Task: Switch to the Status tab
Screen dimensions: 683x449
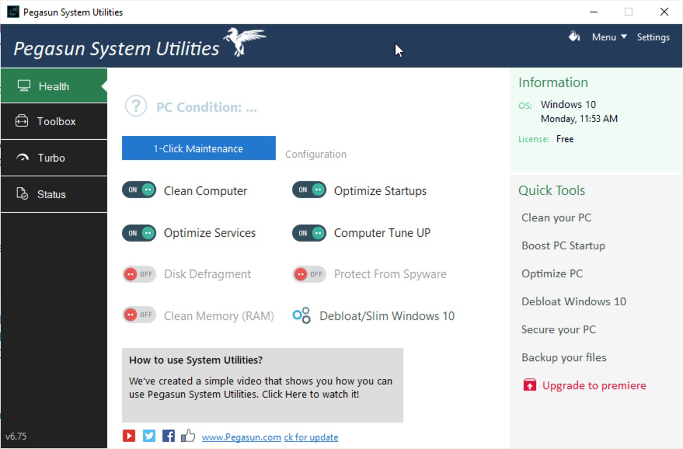Action: [x=54, y=194]
